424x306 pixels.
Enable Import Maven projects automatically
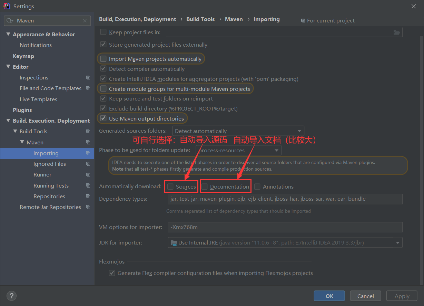(103, 59)
